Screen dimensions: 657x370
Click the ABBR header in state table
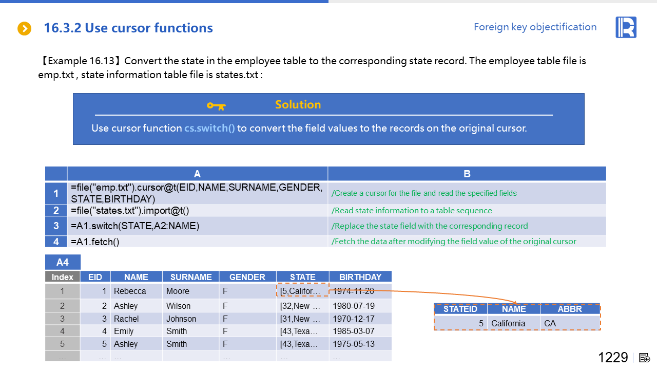pyautogui.click(x=570, y=309)
